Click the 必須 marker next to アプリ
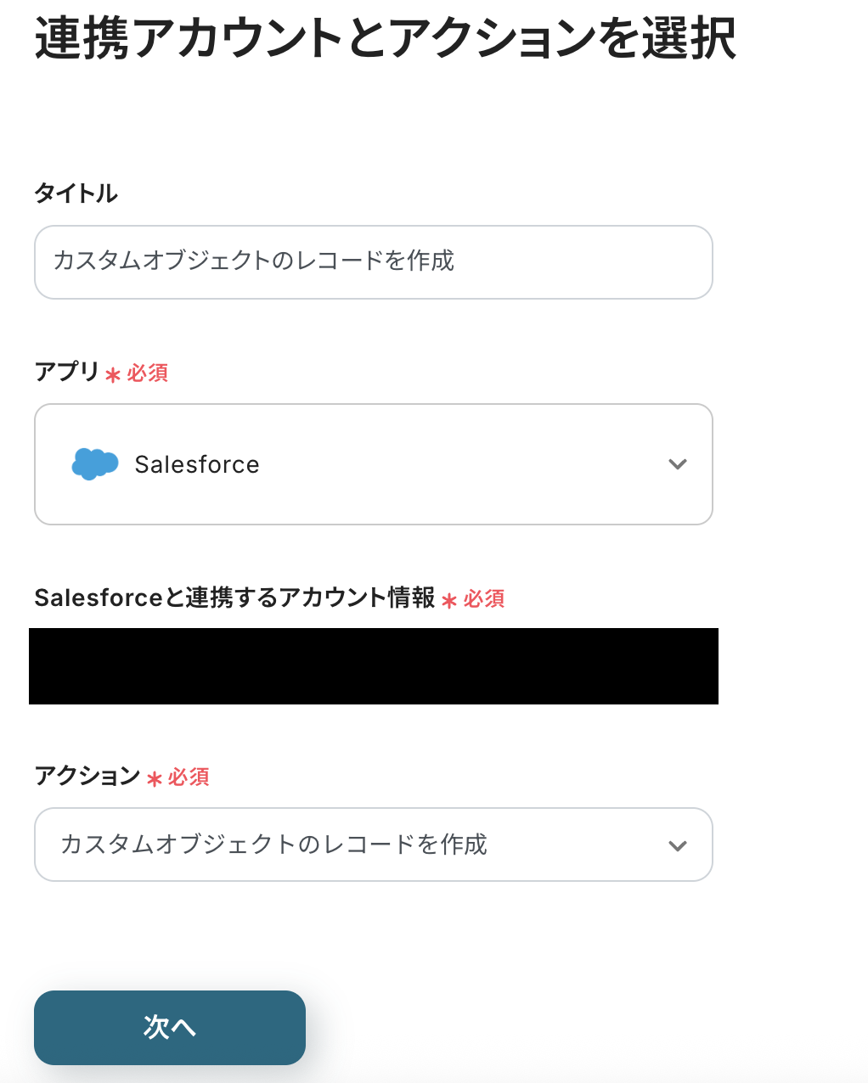This screenshot has width=868, height=1083. pos(148,373)
